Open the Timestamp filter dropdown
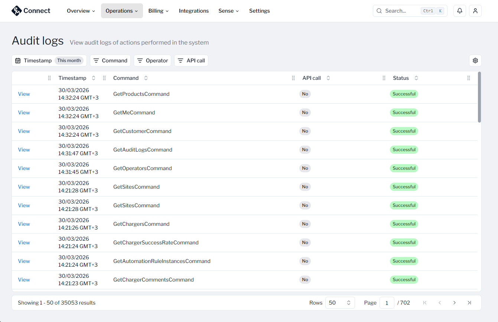Viewport: 498px width, 322px height. pyautogui.click(x=49, y=61)
